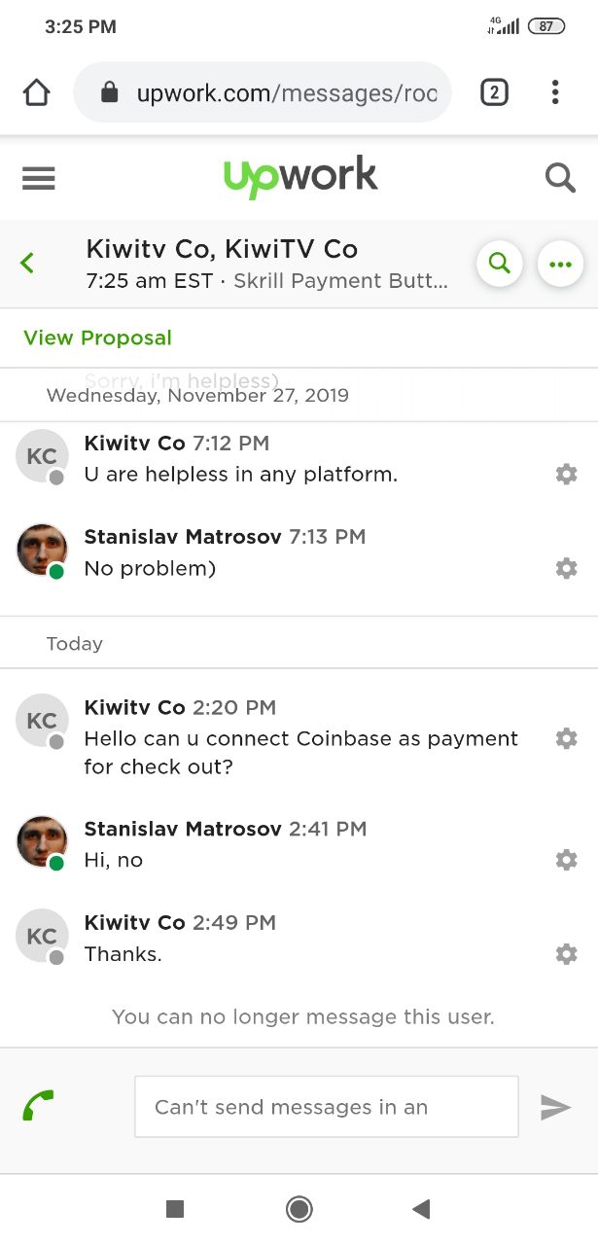The height and width of the screenshot is (1245, 598).
Task: Open gear options for "No problem)" message
Action: click(566, 568)
